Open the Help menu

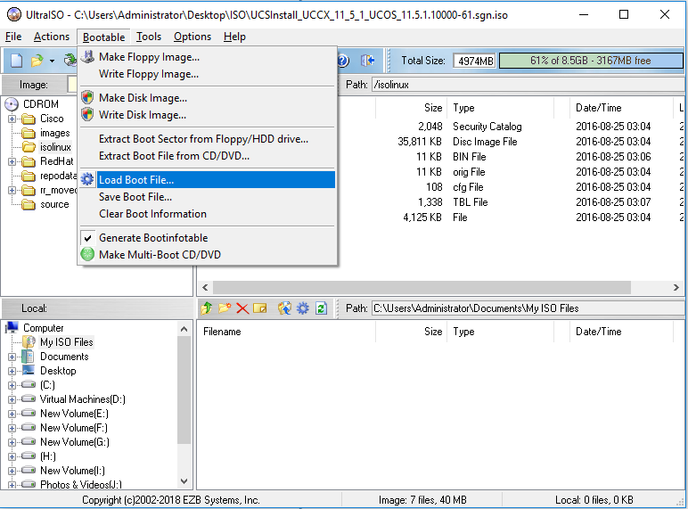[x=234, y=37]
